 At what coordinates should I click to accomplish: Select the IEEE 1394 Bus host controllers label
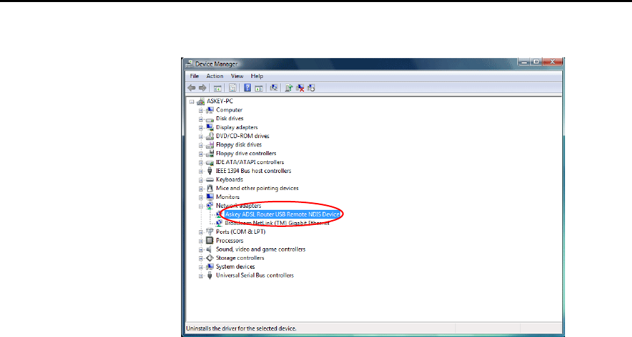253,171
